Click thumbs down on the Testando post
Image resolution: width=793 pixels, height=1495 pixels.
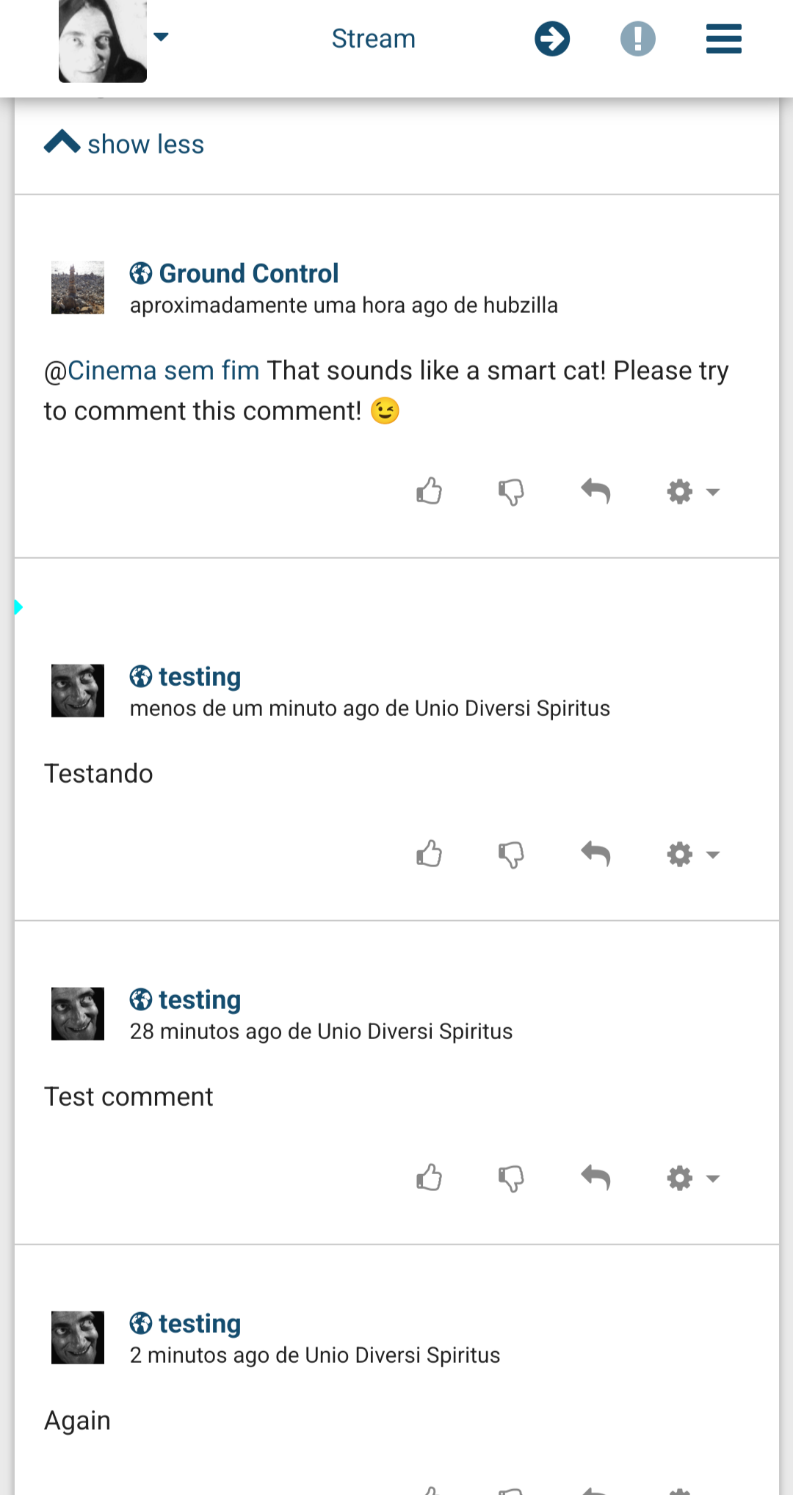pos(511,854)
